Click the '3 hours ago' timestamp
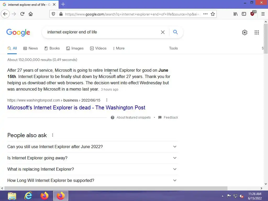Screen dimensions: 268x201 110,90
